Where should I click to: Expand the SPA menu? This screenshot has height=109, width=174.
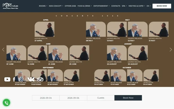[x=124, y=6]
